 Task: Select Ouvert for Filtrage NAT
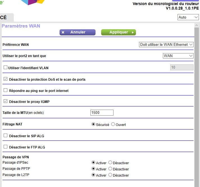point(113,124)
